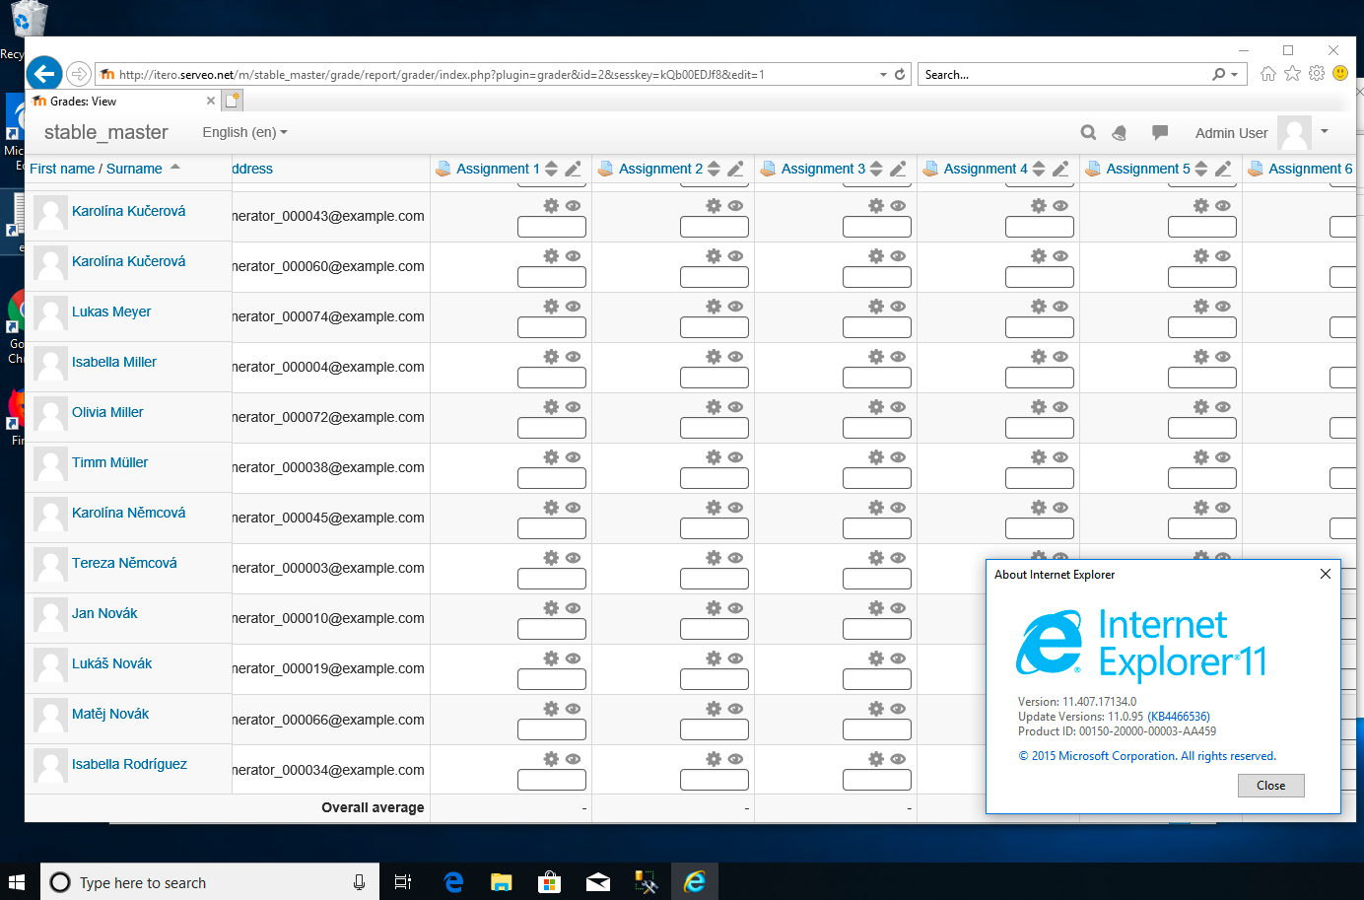
Task: Toggle the eye icon for Isabella Miller's Assignment 2
Action: [735, 357]
